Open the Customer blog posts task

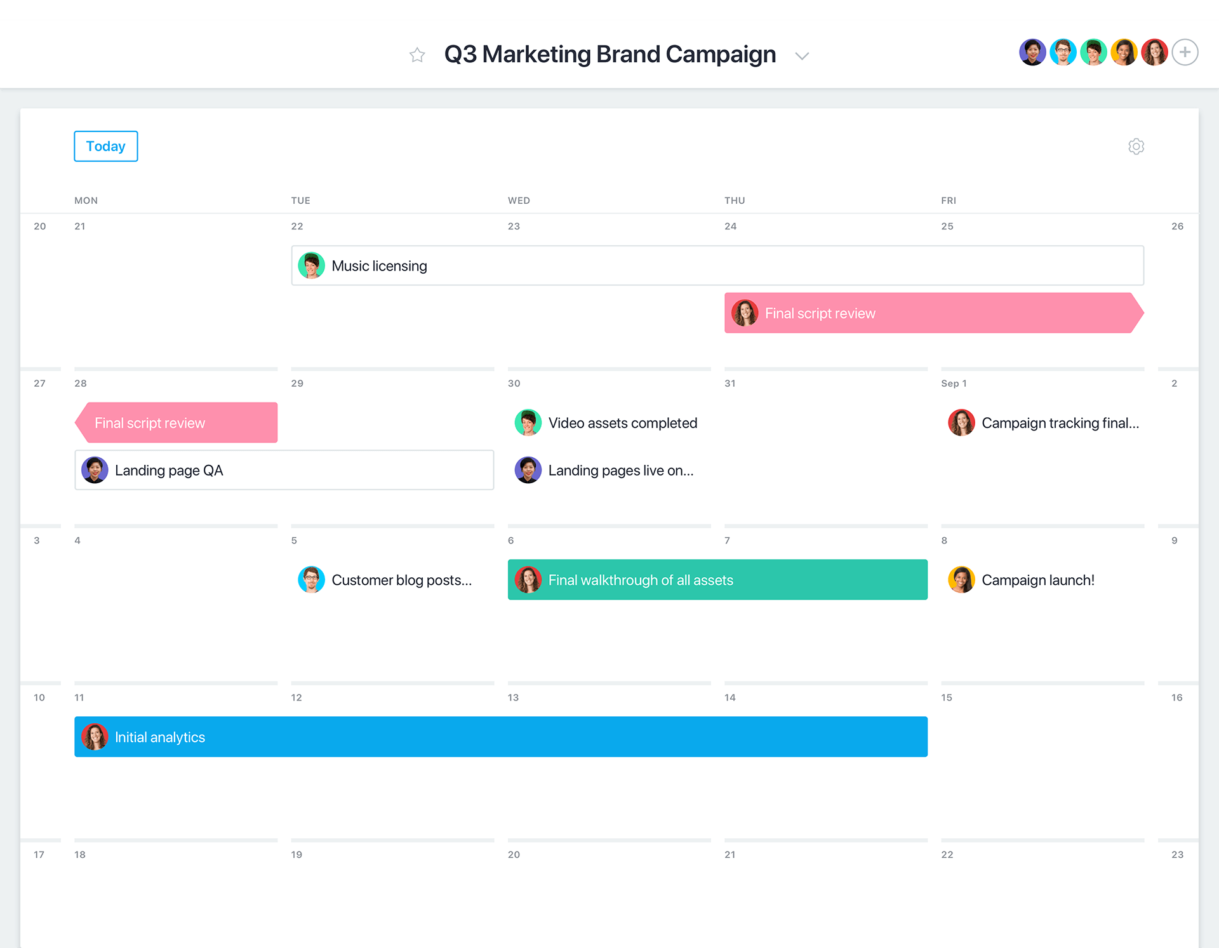(x=401, y=579)
